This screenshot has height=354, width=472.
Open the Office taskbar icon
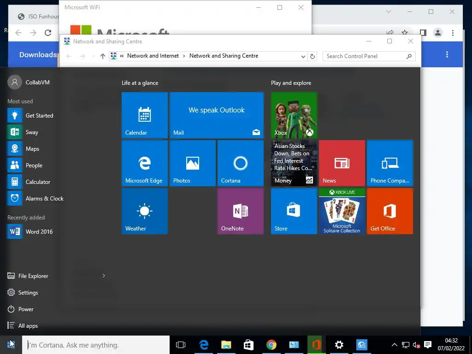316,345
